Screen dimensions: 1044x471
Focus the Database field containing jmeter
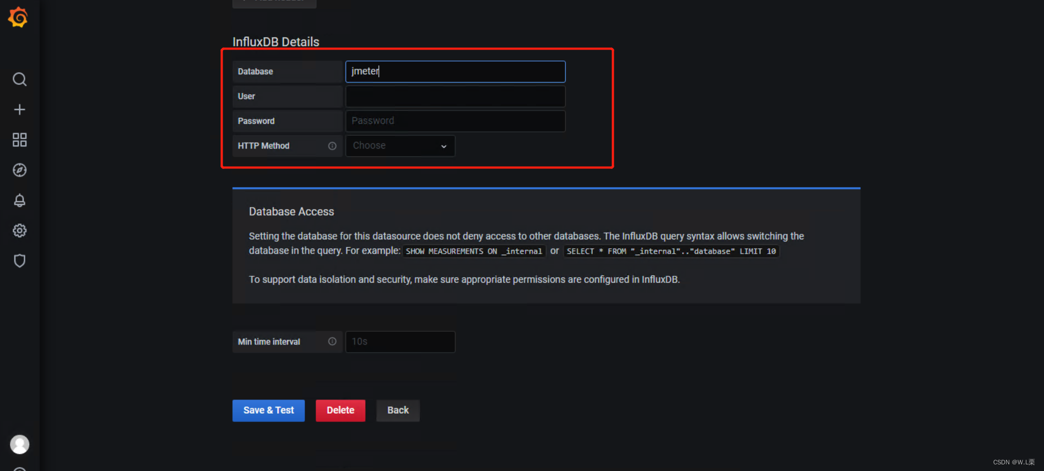455,72
